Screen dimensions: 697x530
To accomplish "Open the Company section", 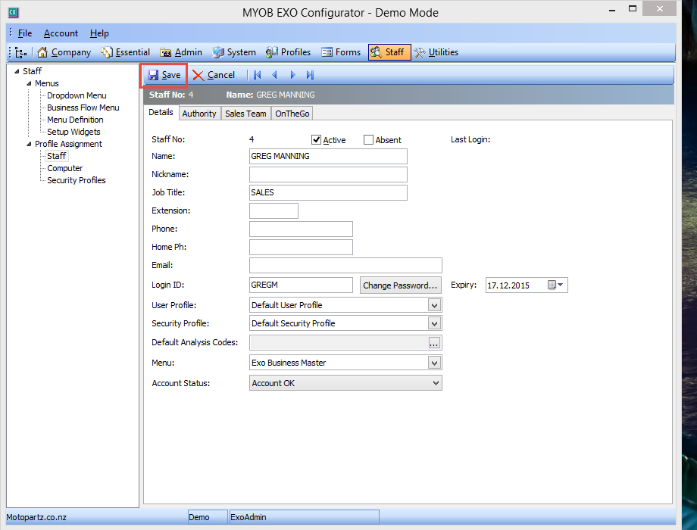I will pos(64,52).
